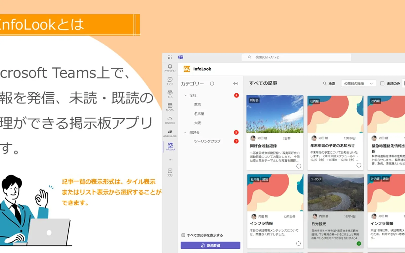The height and width of the screenshot is (253, 405).
Task: Click the 新規作成 button
Action: pos(210,245)
